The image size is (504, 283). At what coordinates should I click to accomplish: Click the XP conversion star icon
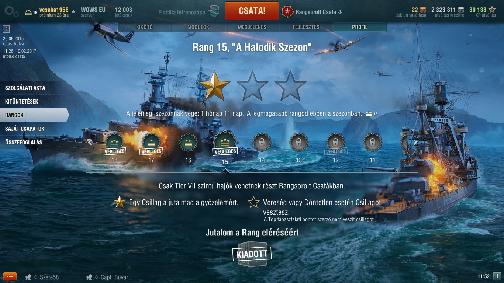pyautogui.click(x=492, y=10)
